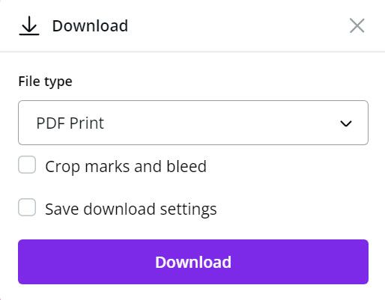Tick the Save download settings checkbox
The width and height of the screenshot is (385, 300).
pyautogui.click(x=27, y=207)
